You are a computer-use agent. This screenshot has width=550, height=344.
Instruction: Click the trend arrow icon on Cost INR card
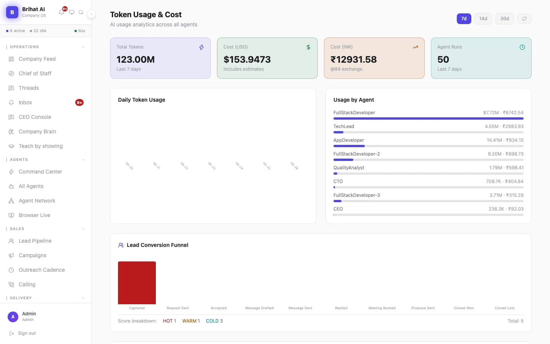(415, 47)
